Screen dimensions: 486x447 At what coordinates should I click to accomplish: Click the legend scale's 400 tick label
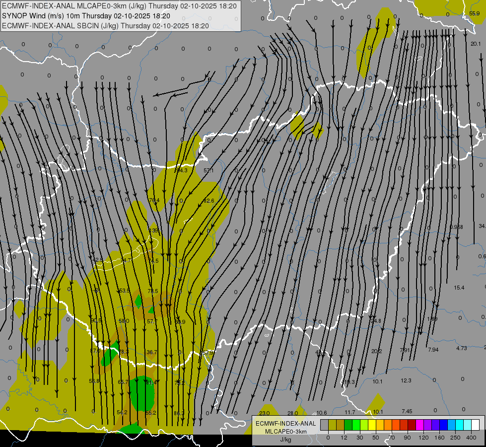[471, 438]
